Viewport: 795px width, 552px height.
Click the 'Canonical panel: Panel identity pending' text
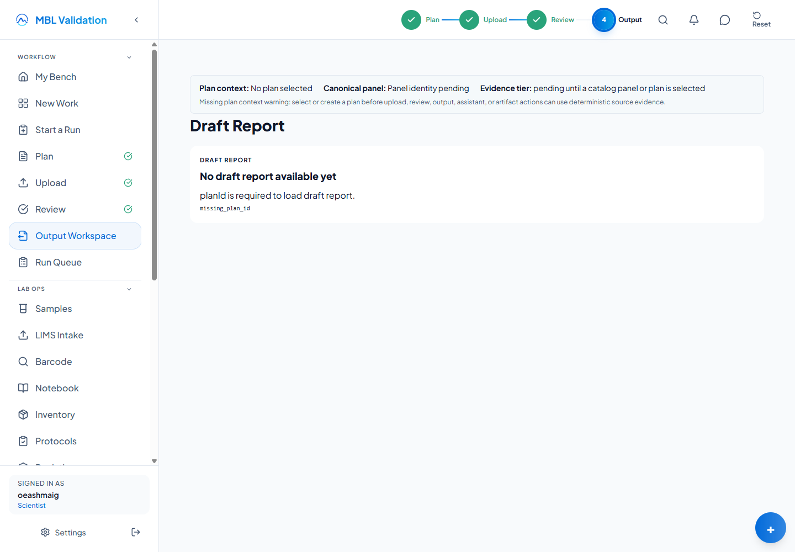click(x=396, y=88)
